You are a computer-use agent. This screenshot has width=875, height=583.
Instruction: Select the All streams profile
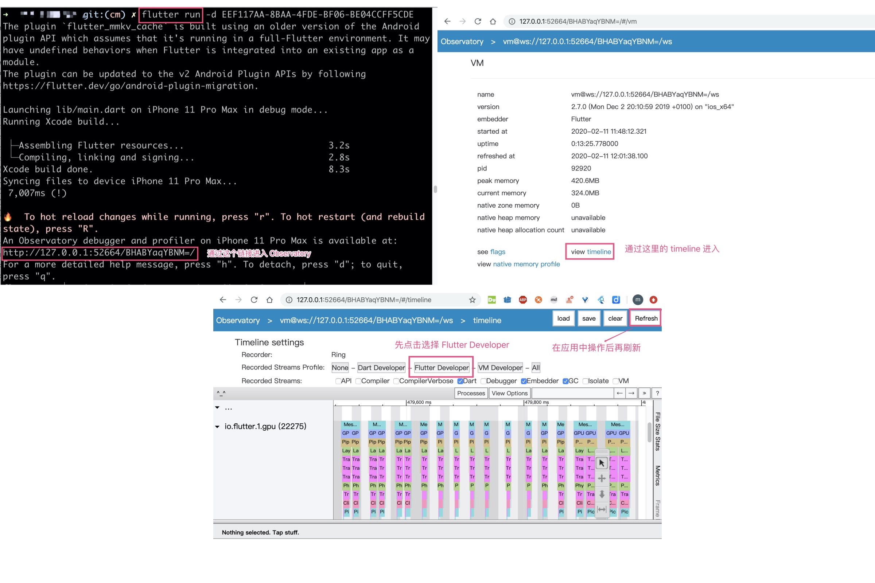536,367
